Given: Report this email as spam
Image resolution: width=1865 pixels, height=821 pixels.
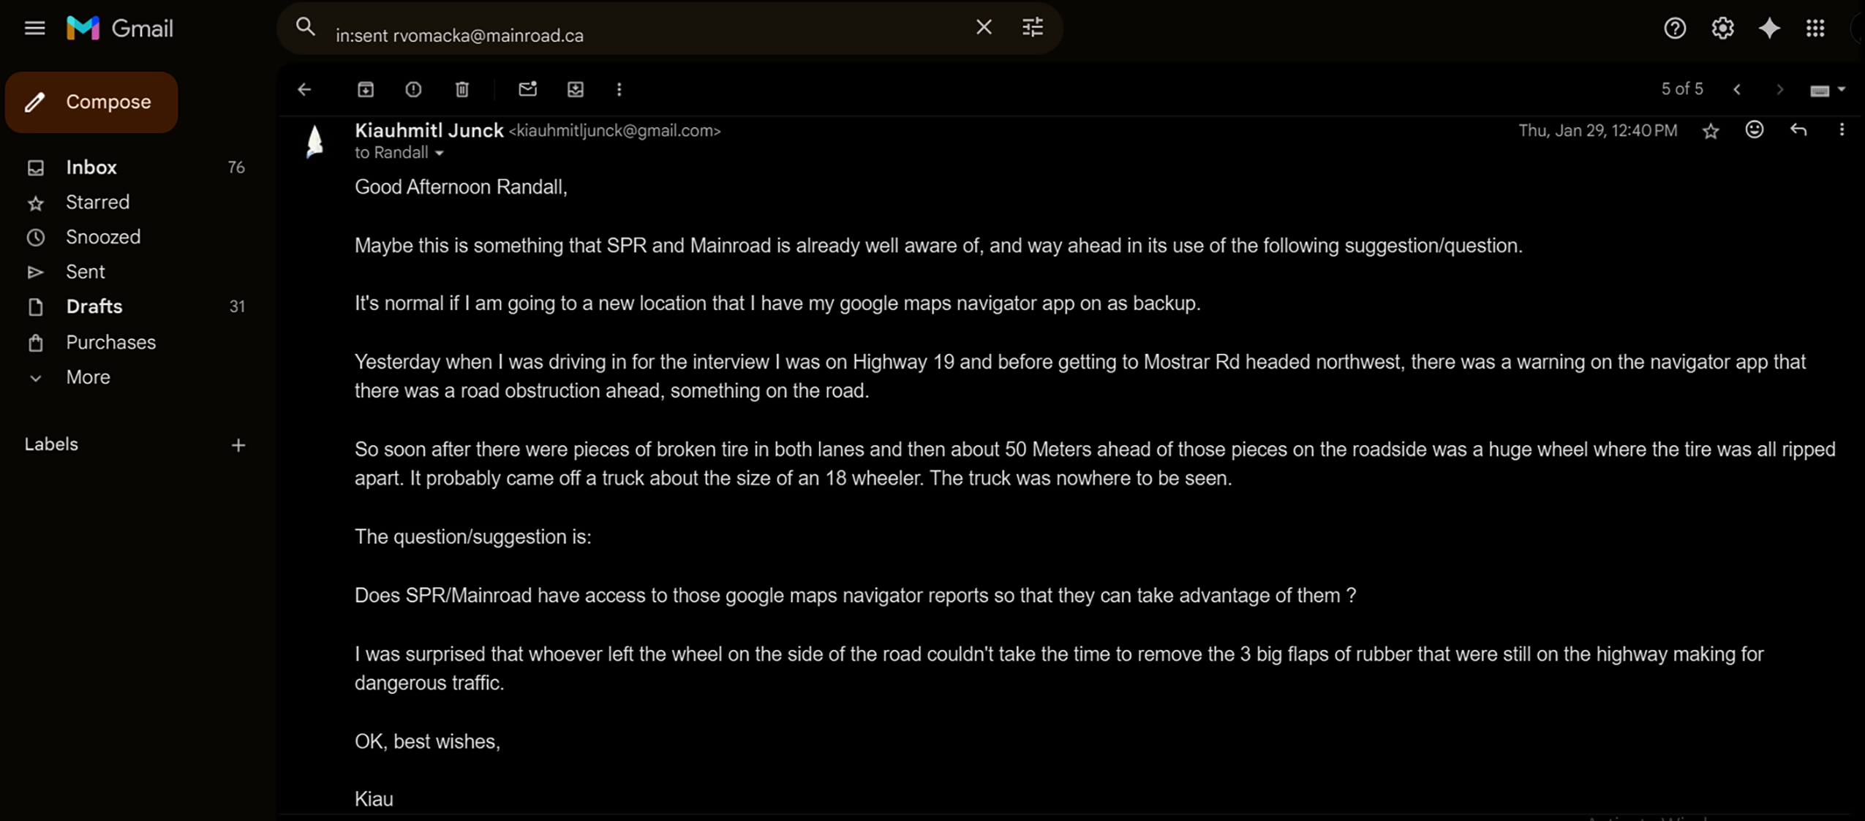Looking at the screenshot, I should (413, 89).
